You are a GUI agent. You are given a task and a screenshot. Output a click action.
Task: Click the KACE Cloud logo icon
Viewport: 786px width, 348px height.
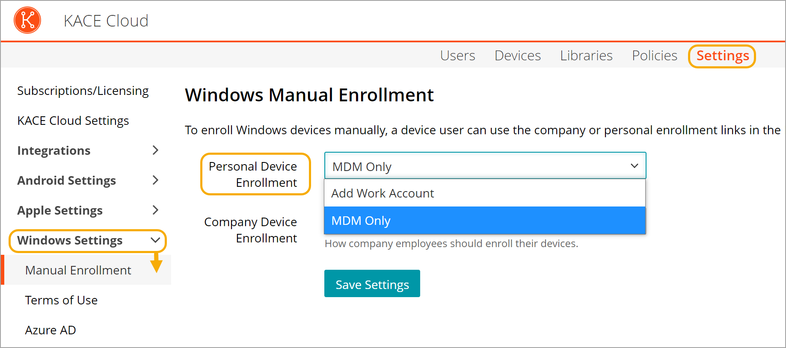(27, 20)
